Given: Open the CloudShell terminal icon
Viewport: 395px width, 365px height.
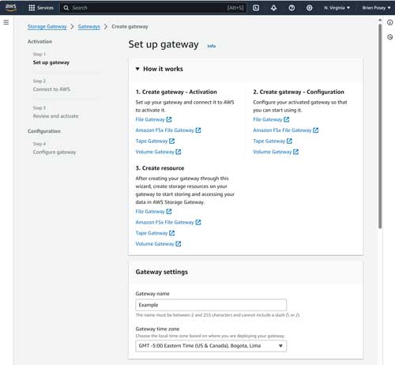Looking at the screenshot, I should pos(256,8).
